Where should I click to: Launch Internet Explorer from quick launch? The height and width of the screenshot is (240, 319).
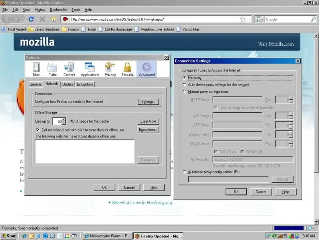coord(24,236)
